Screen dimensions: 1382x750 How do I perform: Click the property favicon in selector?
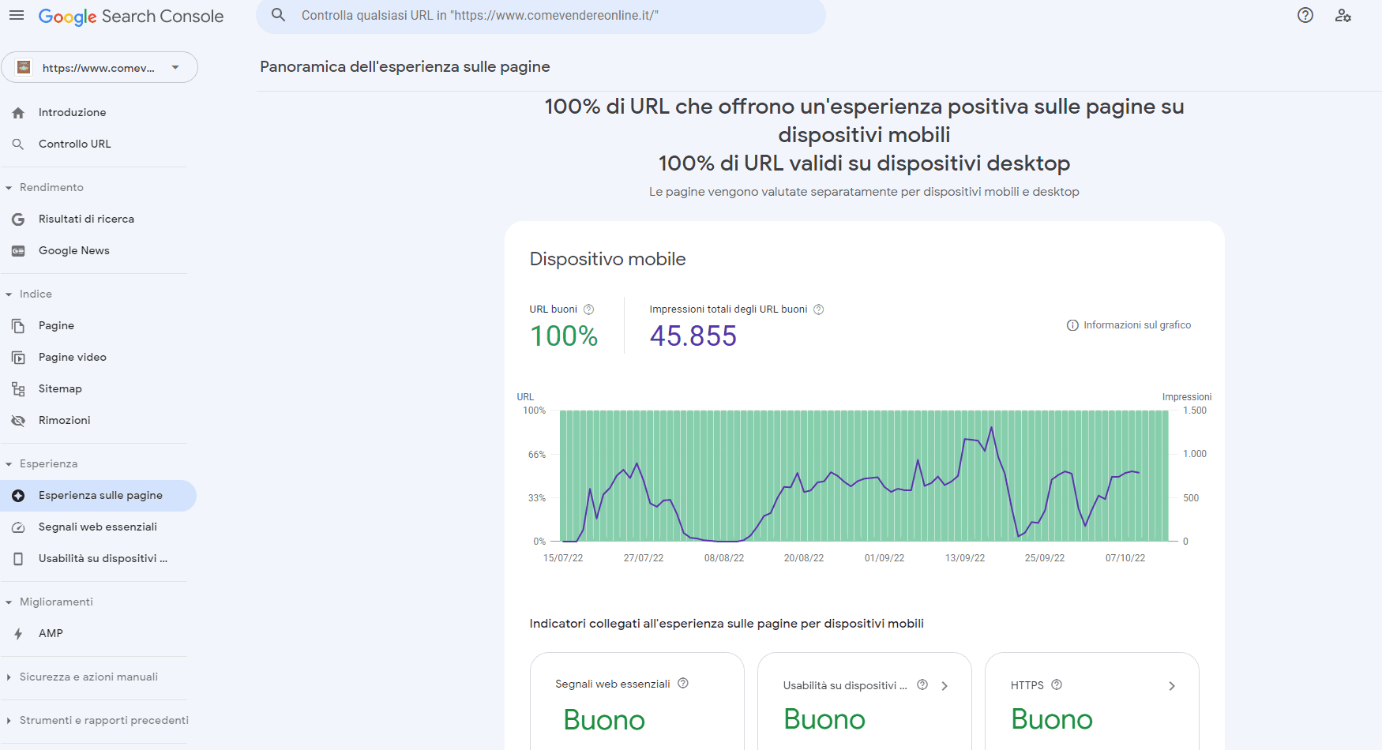pyautogui.click(x=24, y=67)
